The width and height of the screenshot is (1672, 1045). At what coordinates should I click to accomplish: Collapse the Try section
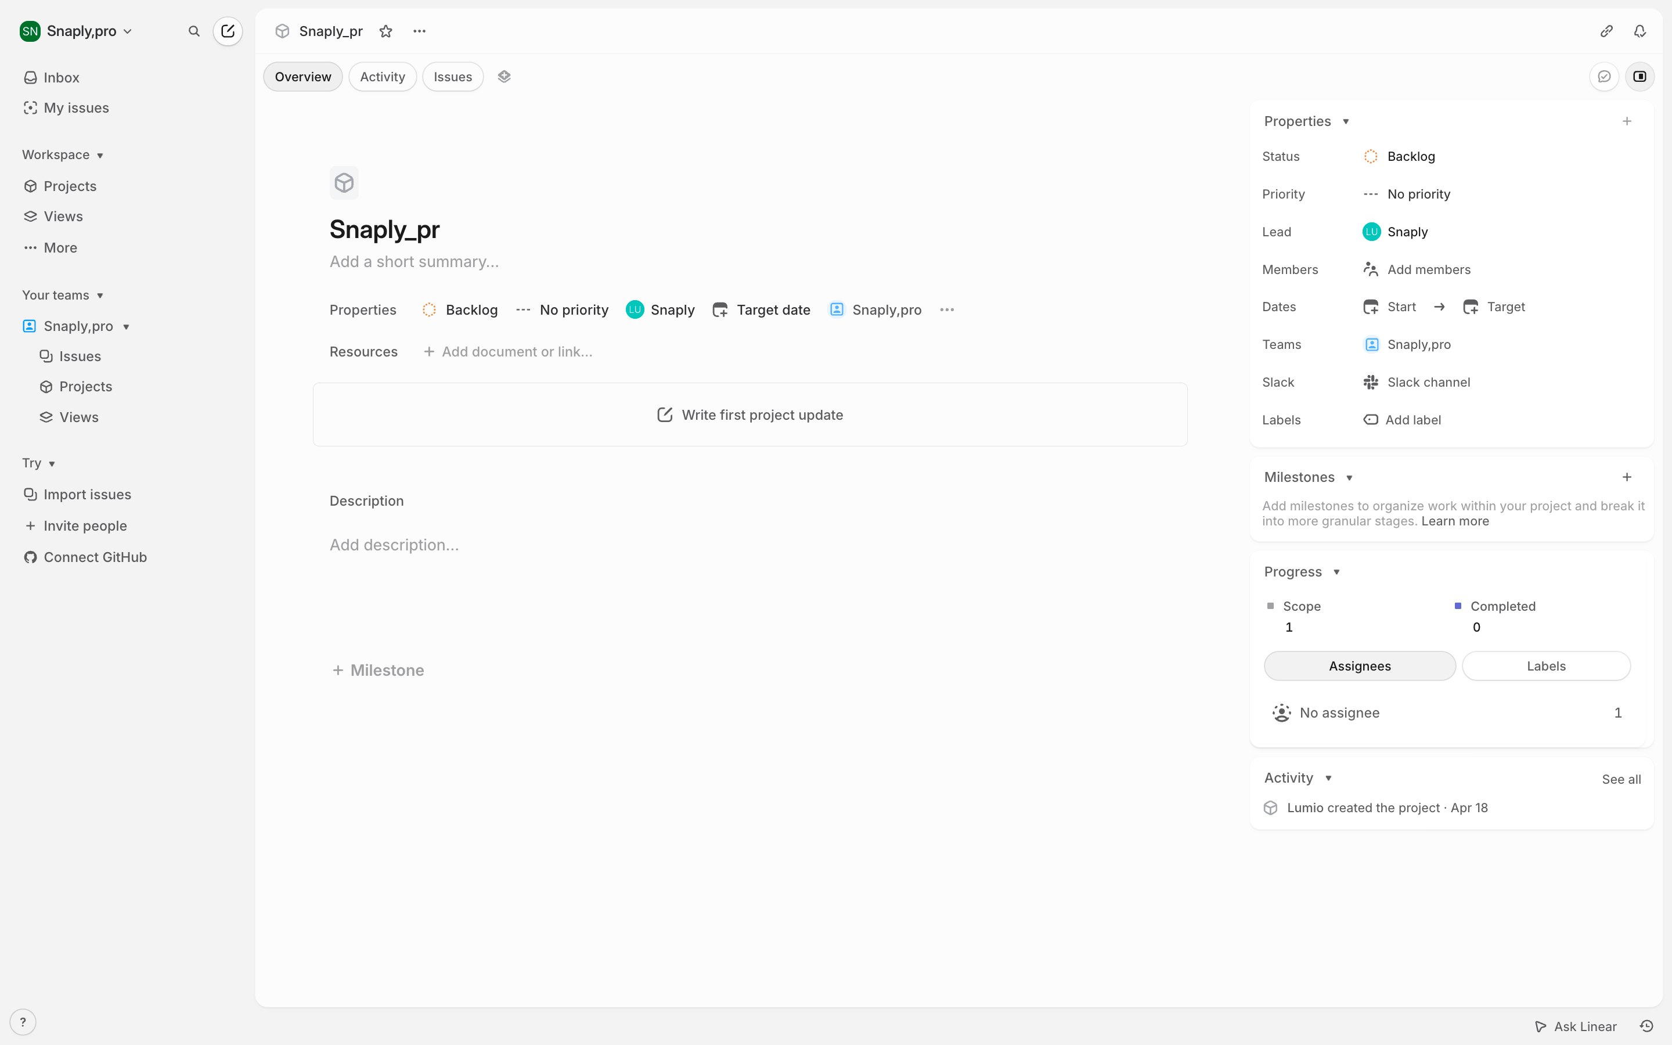click(39, 463)
